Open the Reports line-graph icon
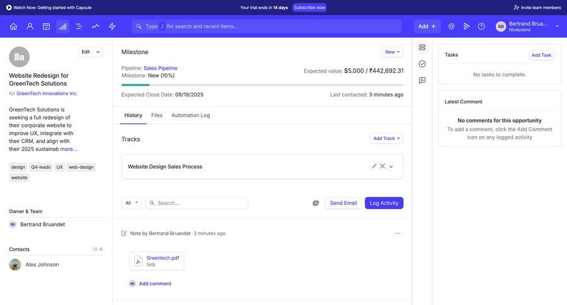The width and height of the screenshot is (567, 305). (96, 26)
